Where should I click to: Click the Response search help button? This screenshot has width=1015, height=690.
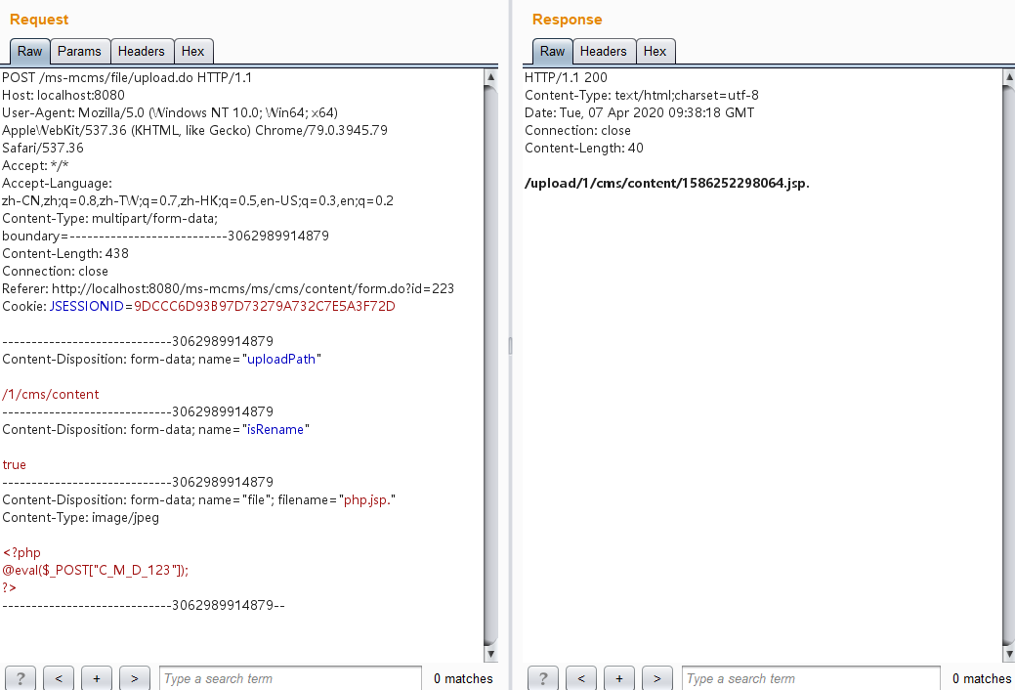click(x=543, y=678)
